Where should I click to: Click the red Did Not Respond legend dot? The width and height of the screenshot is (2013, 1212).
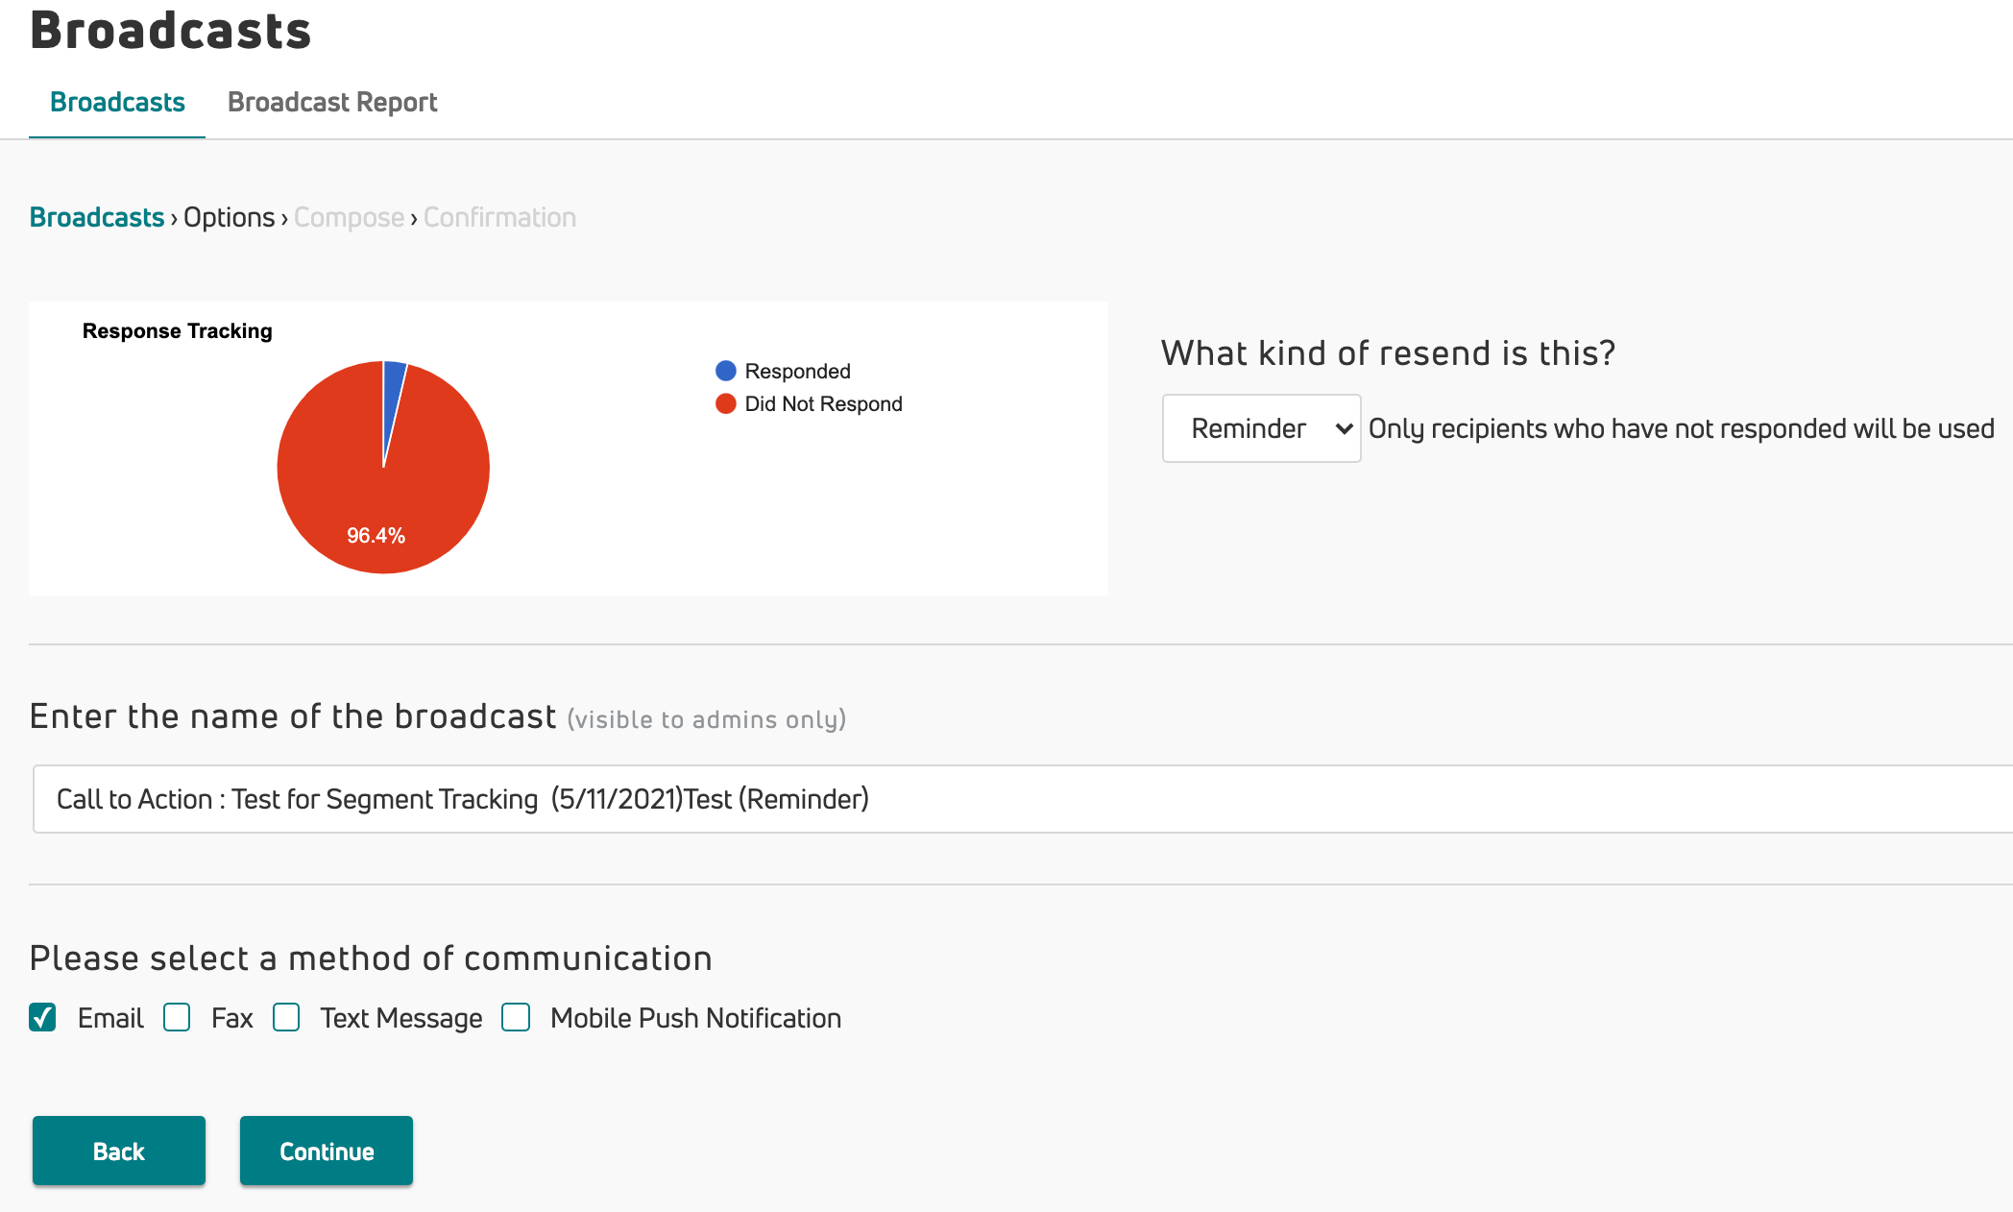pos(726,403)
